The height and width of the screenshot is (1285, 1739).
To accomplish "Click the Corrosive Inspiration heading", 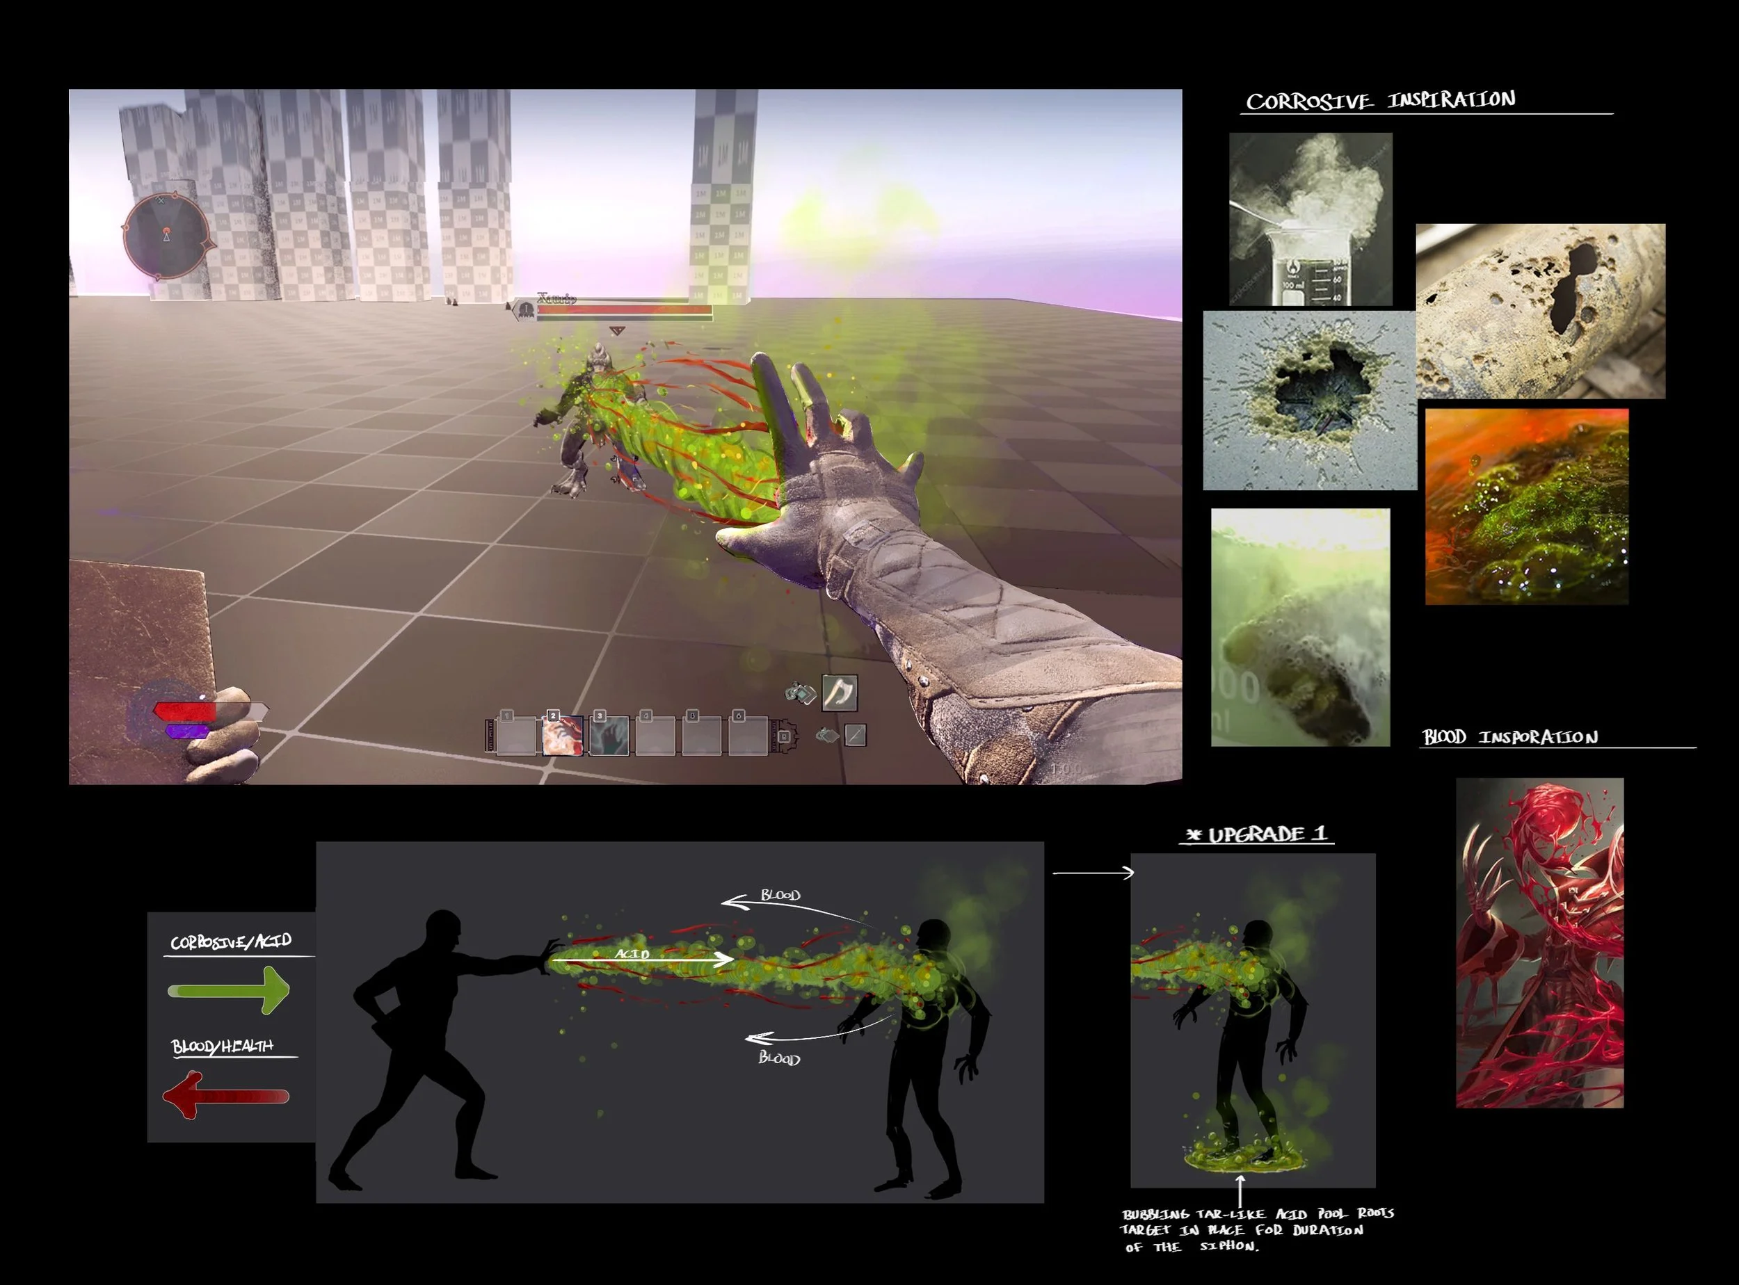I will 1380,101.
